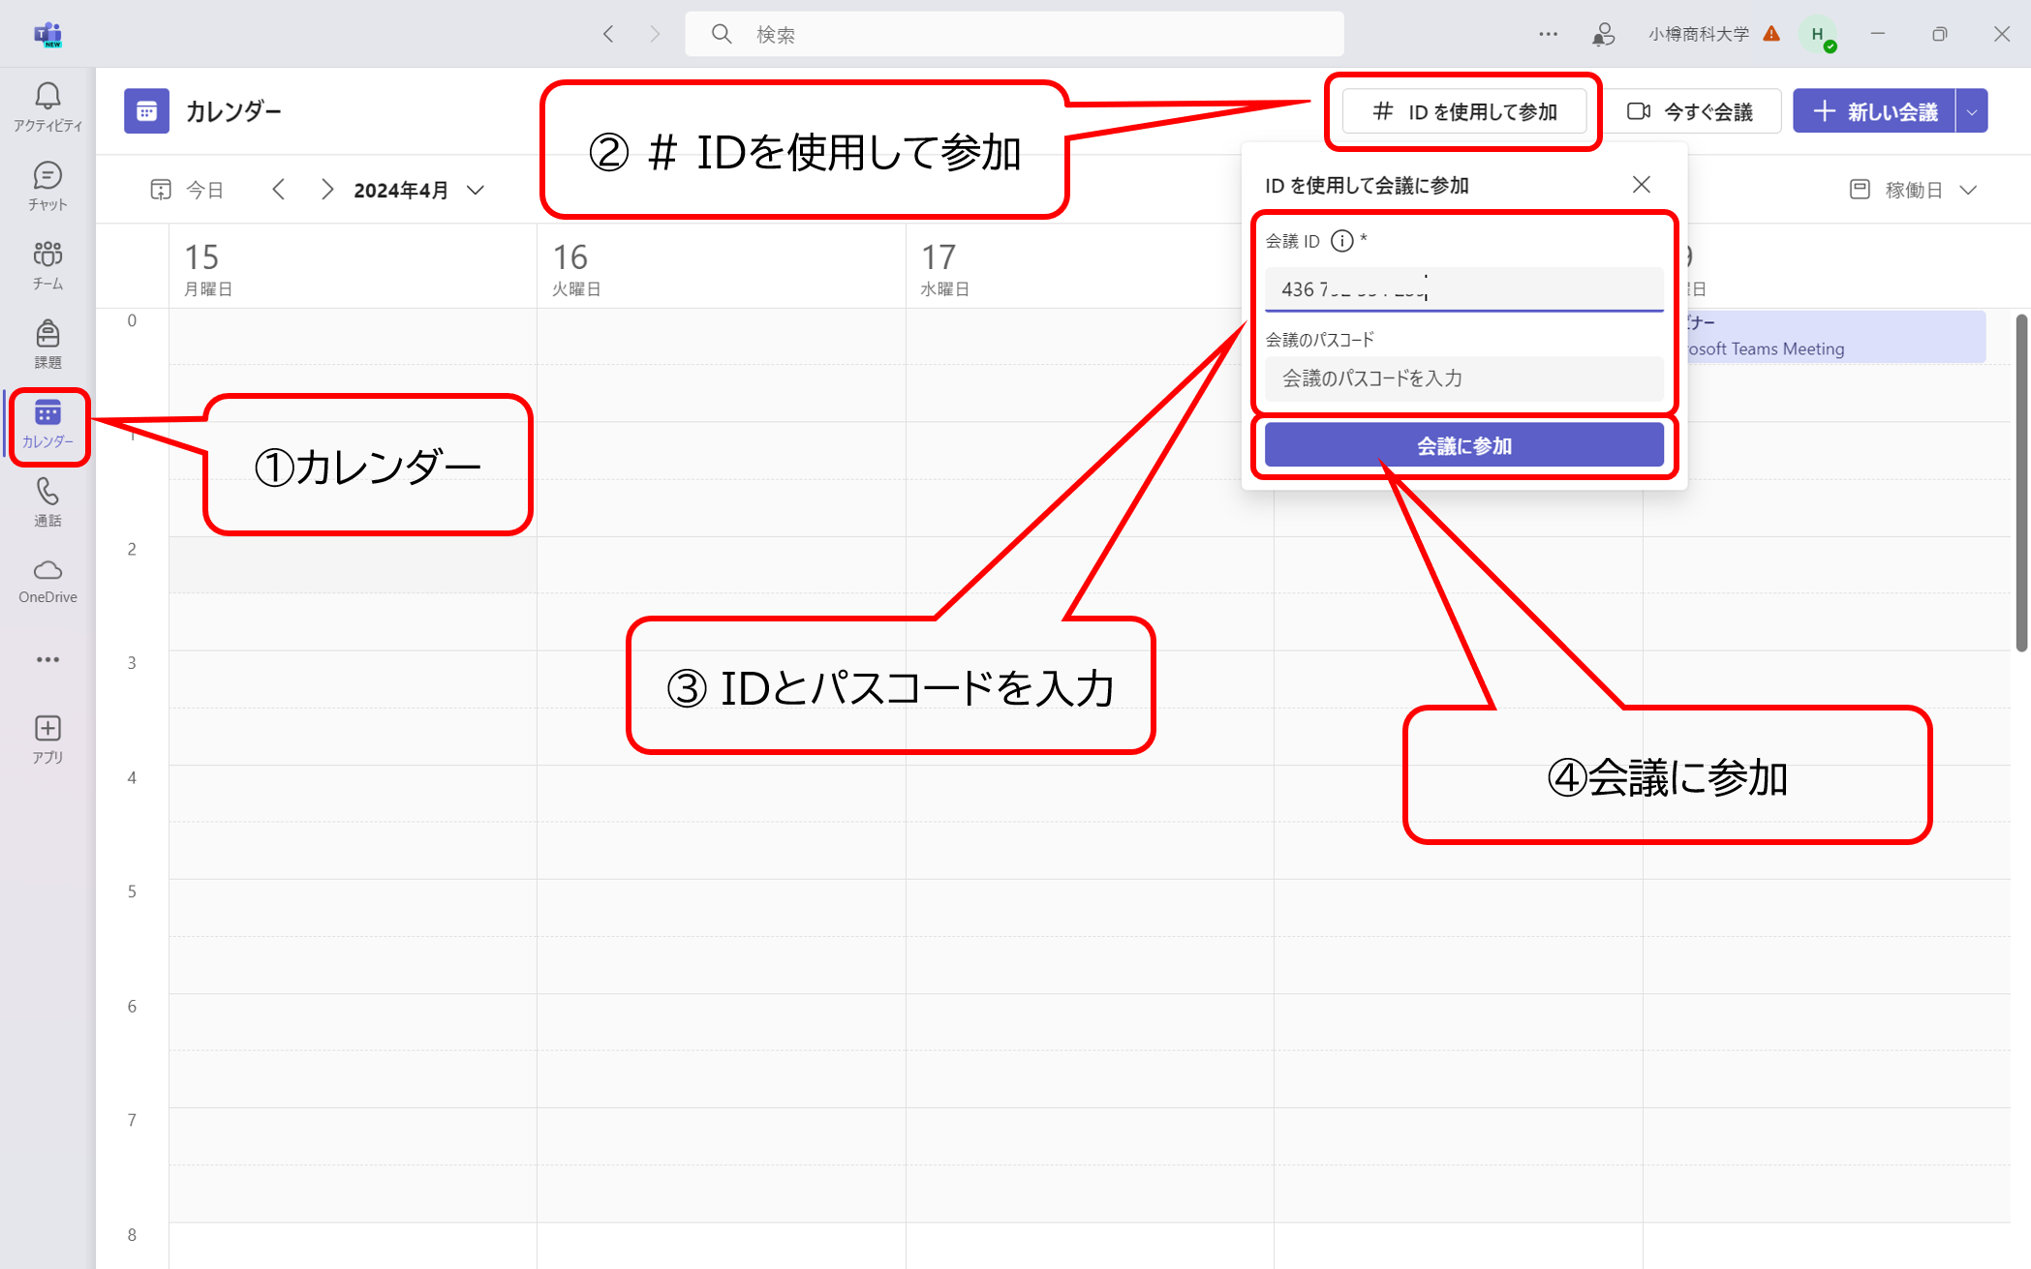
Task: Click the meeting passcode input field
Action: [1463, 378]
